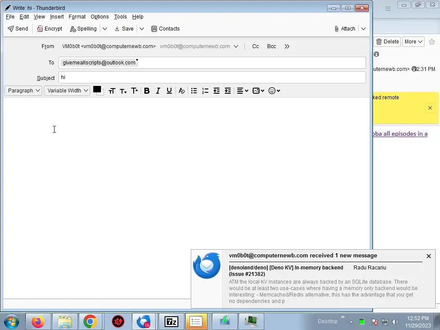Viewport: 440px width, 330px height.
Task: Attach a file using Attach button
Action: tap(345, 29)
